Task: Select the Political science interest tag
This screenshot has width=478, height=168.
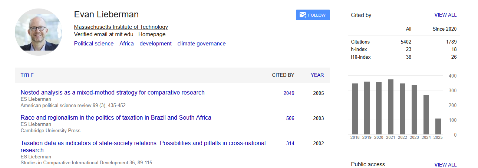Action: (94, 44)
